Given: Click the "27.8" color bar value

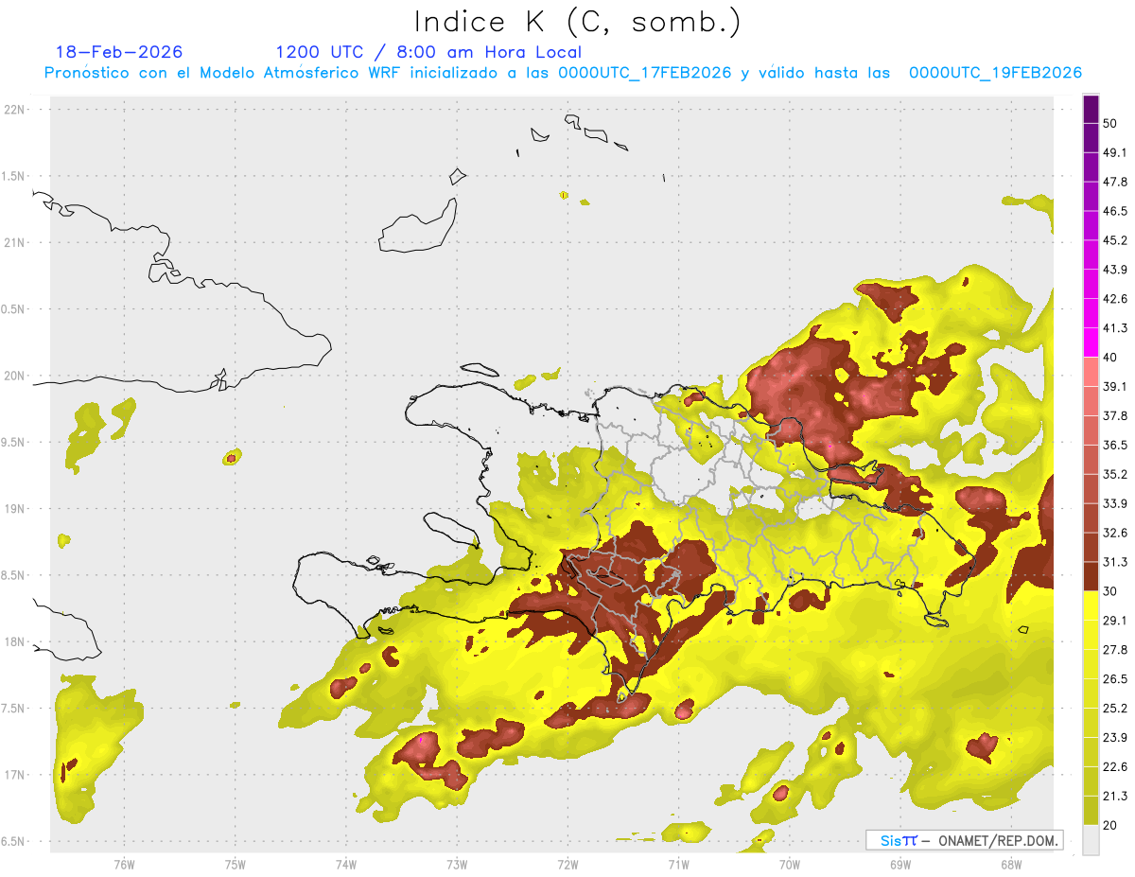Looking at the screenshot, I should click(x=1115, y=650).
